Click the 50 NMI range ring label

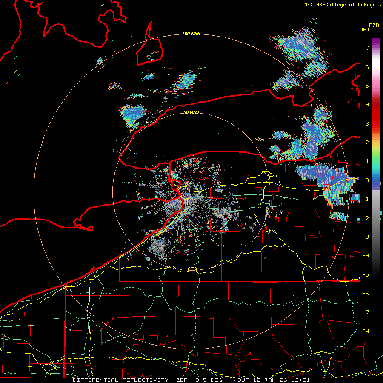pyautogui.click(x=191, y=112)
